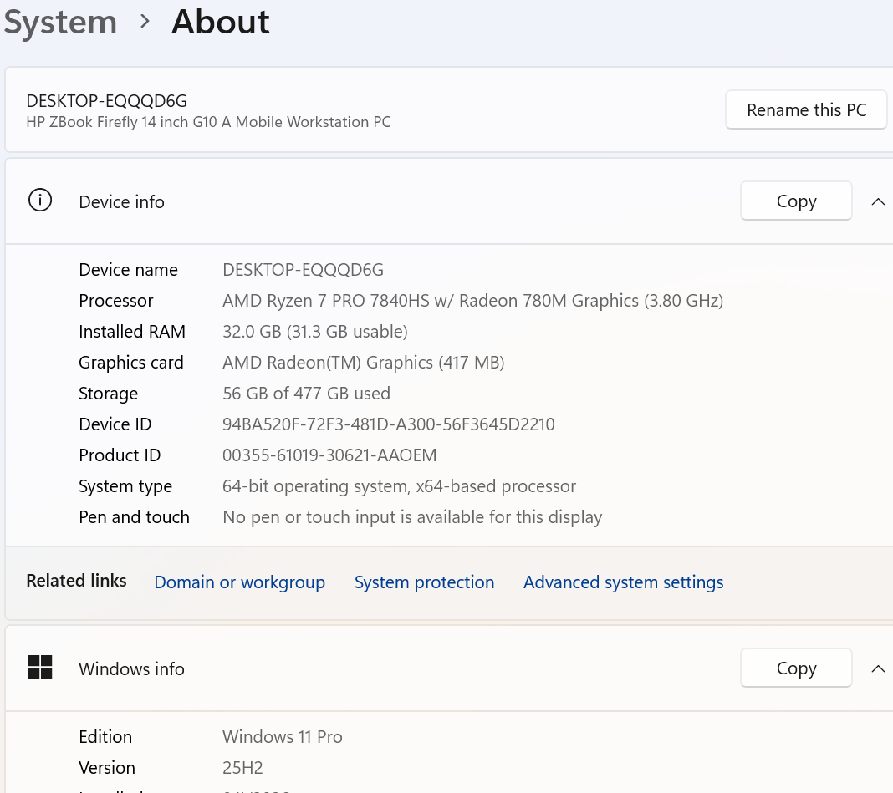Click the Version label
Screen dimensions: 893x793
click(107, 767)
